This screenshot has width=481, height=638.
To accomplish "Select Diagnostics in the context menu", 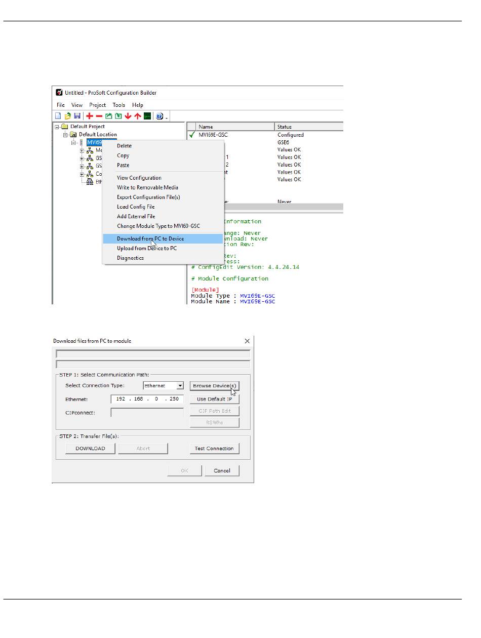I will coord(163,258).
